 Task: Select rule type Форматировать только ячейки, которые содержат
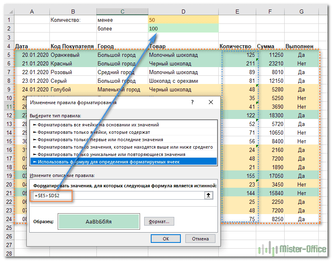pos(93,132)
